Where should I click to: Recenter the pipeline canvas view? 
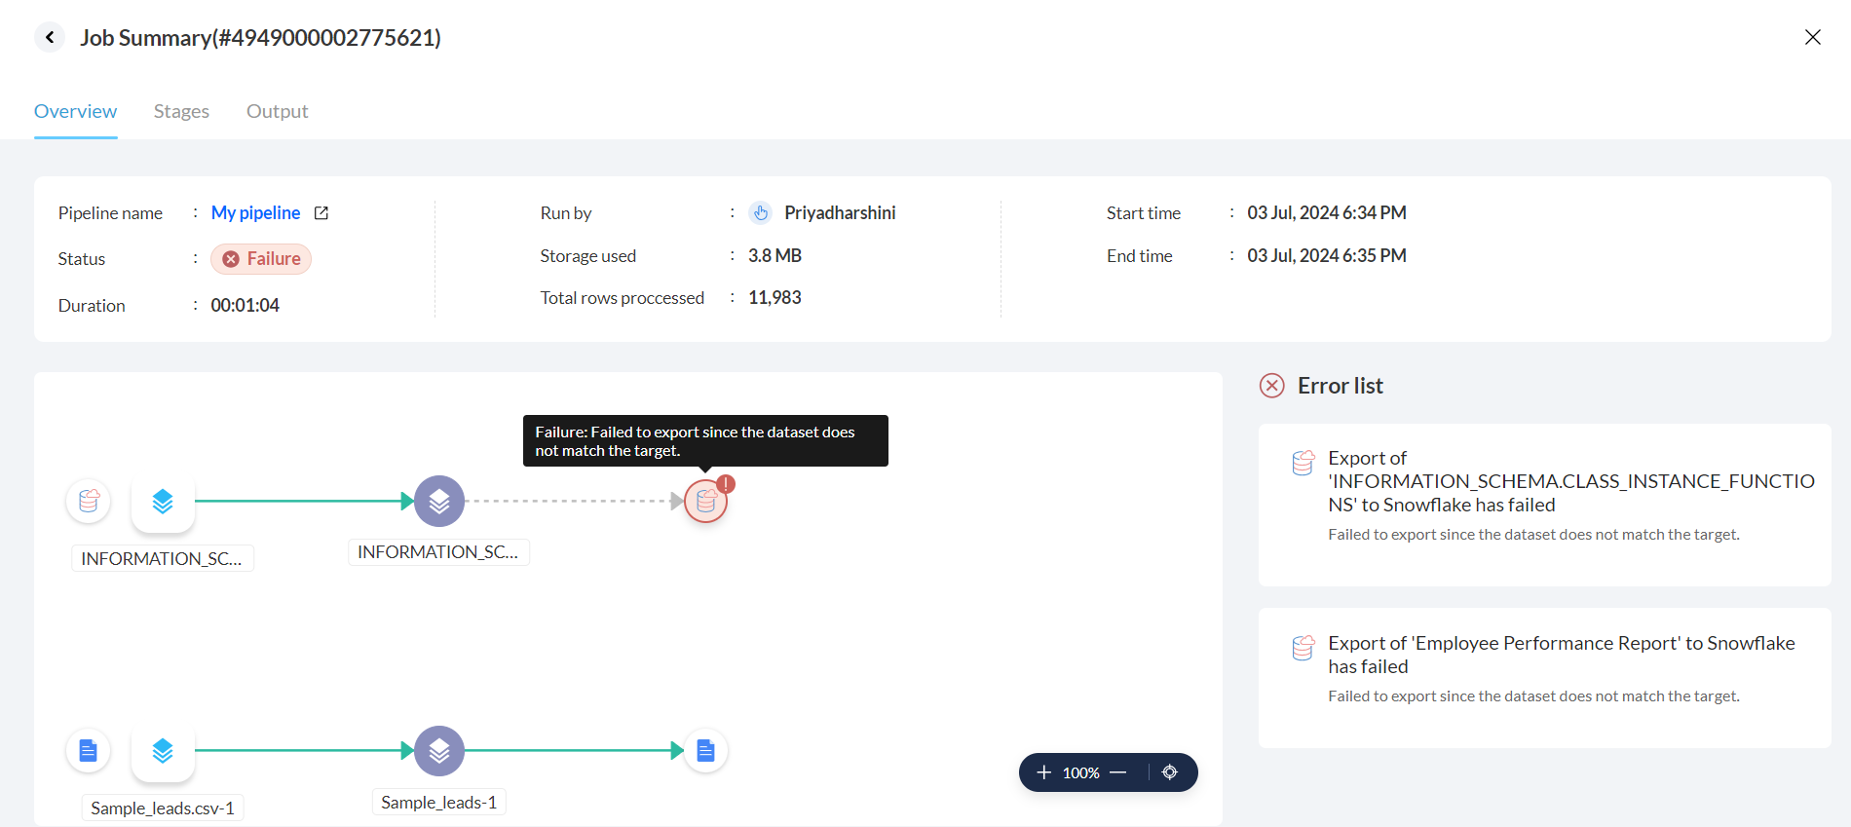coord(1170,772)
